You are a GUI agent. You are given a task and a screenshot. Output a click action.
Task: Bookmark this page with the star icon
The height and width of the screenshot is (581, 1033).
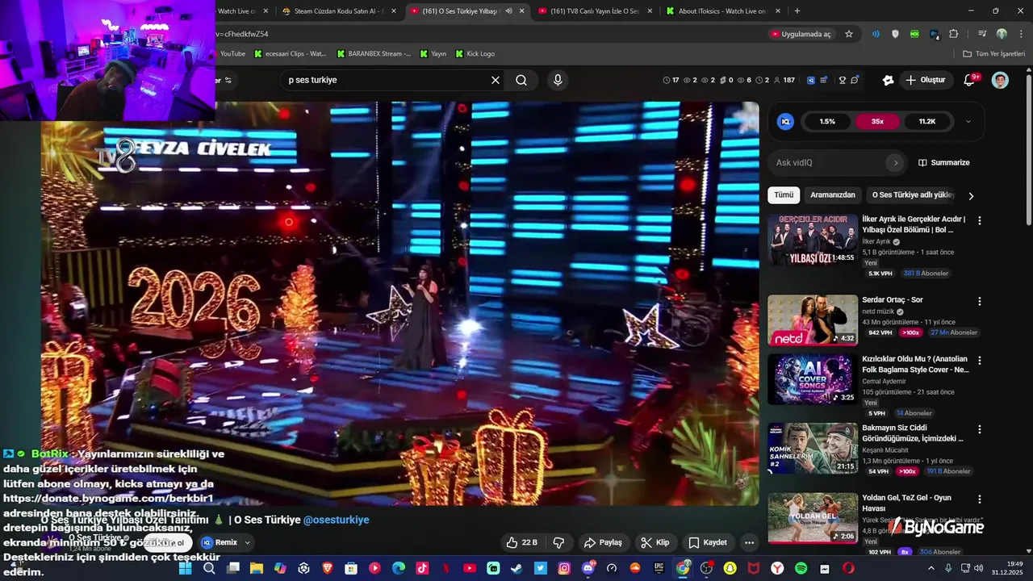click(849, 34)
